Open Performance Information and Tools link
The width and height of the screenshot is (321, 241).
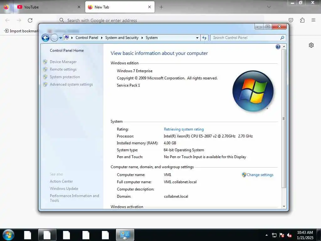click(x=75, y=198)
